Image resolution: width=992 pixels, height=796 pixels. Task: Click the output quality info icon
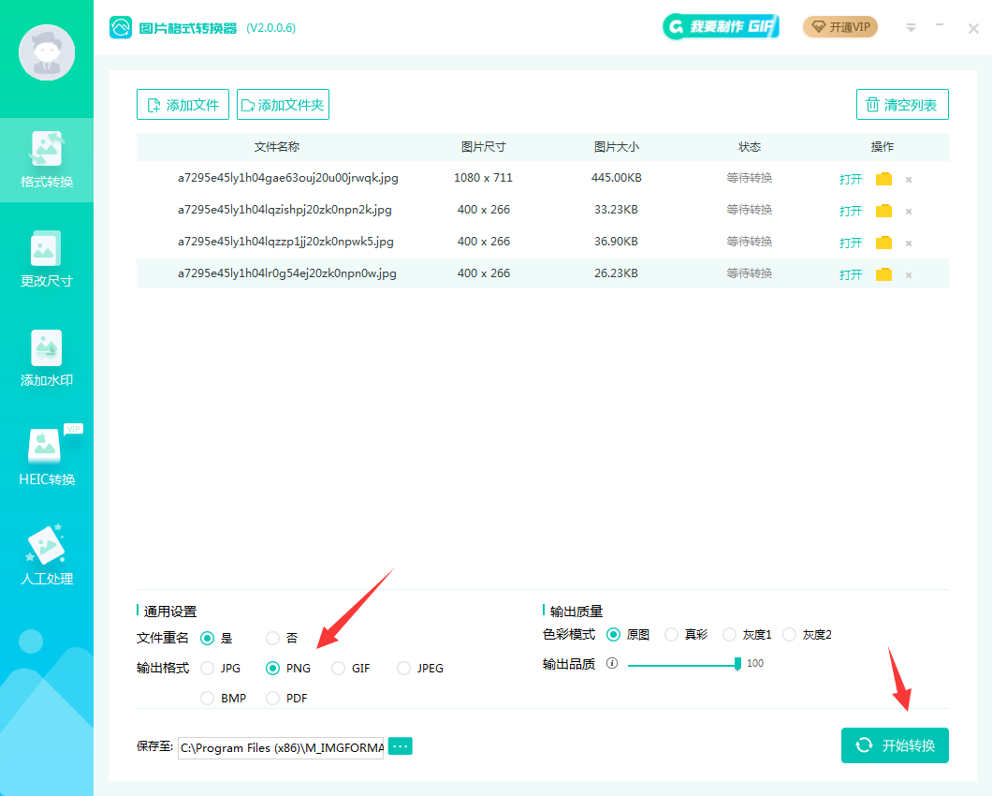click(612, 663)
